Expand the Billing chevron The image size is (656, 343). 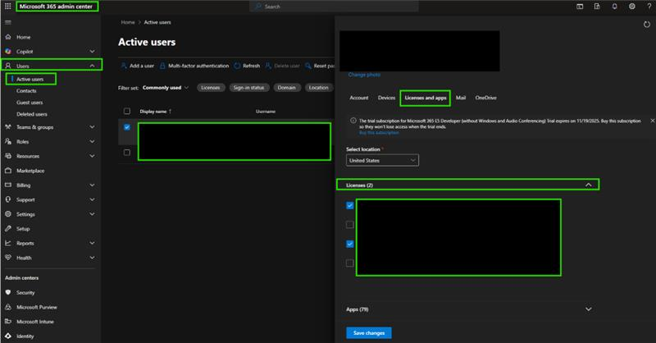(x=92, y=185)
